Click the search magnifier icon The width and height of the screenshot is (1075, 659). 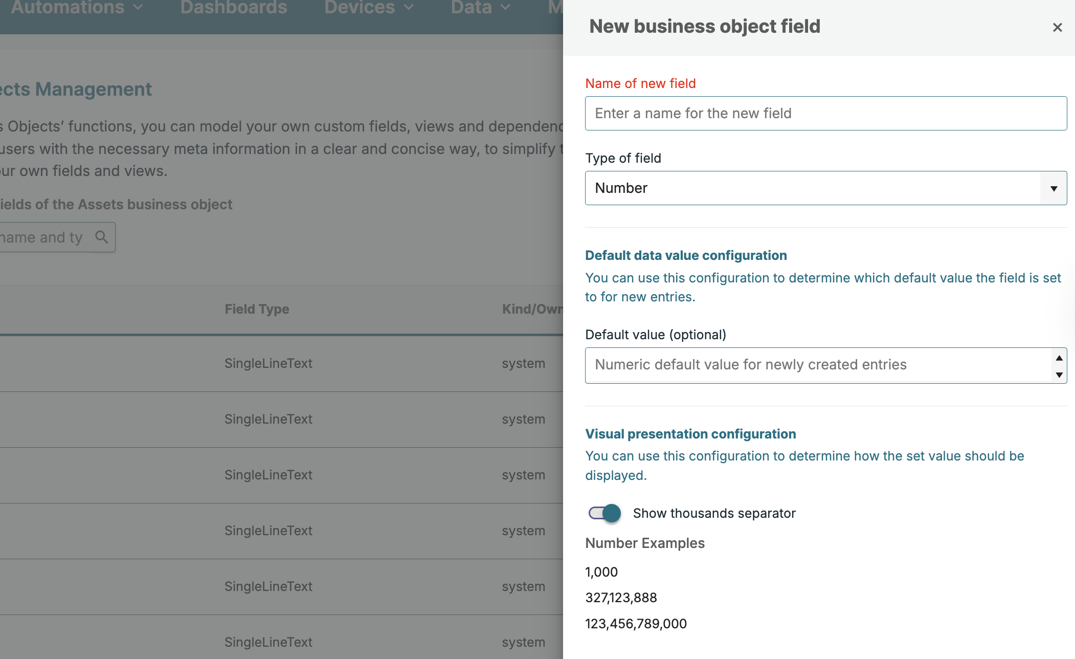pyautogui.click(x=102, y=237)
